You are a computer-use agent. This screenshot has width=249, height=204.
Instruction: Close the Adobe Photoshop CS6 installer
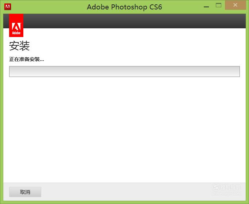click(236, 5)
